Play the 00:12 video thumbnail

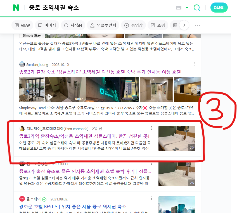[65, 90]
